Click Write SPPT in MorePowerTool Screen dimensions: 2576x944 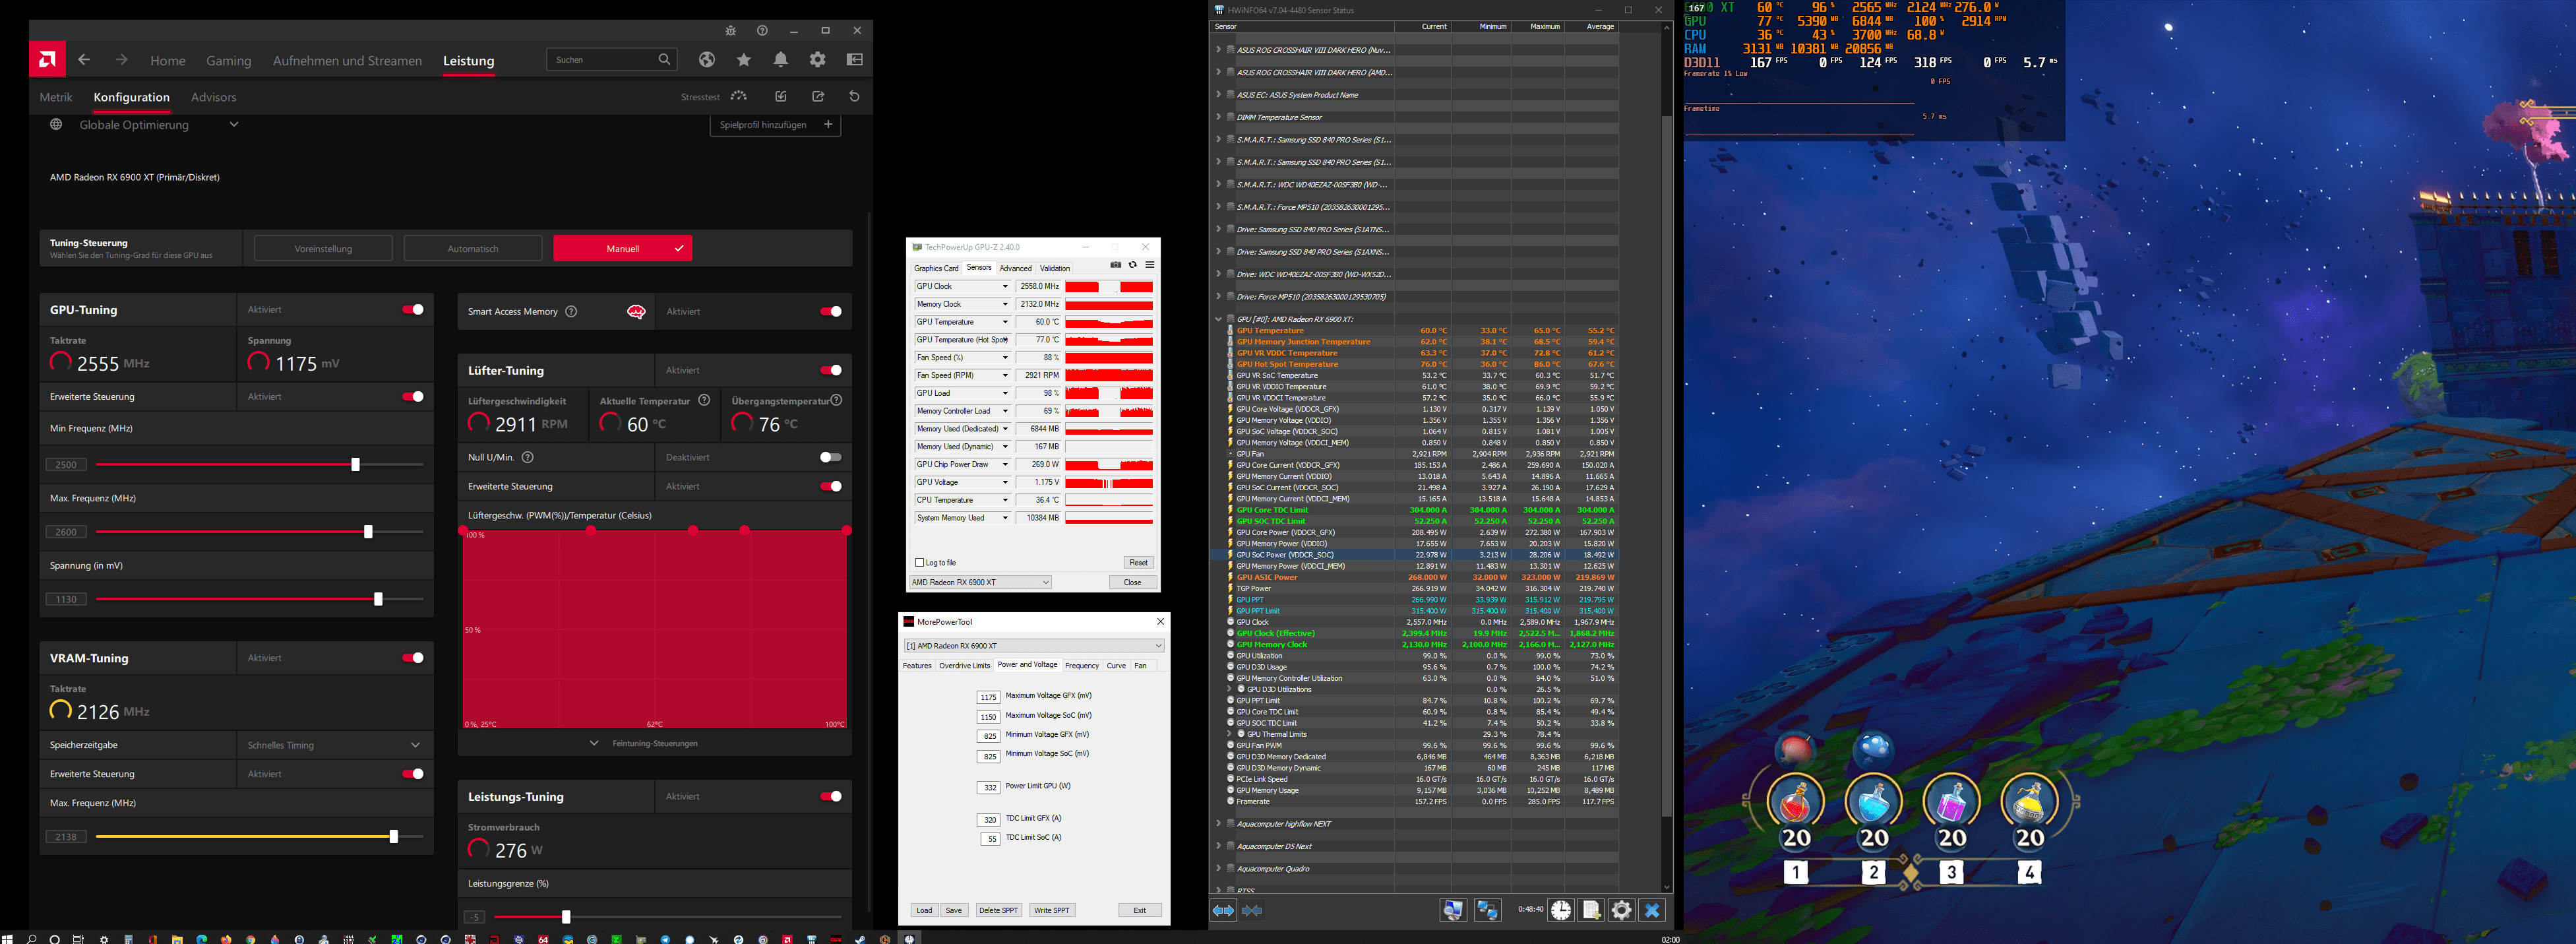tap(1051, 910)
